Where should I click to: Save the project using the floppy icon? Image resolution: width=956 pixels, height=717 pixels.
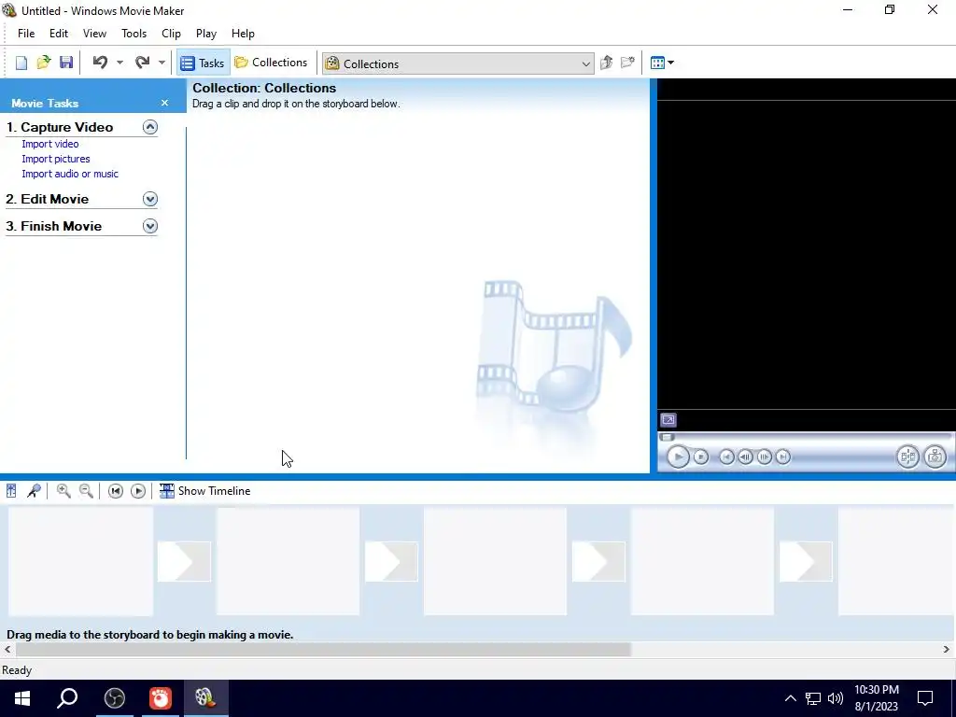(66, 63)
